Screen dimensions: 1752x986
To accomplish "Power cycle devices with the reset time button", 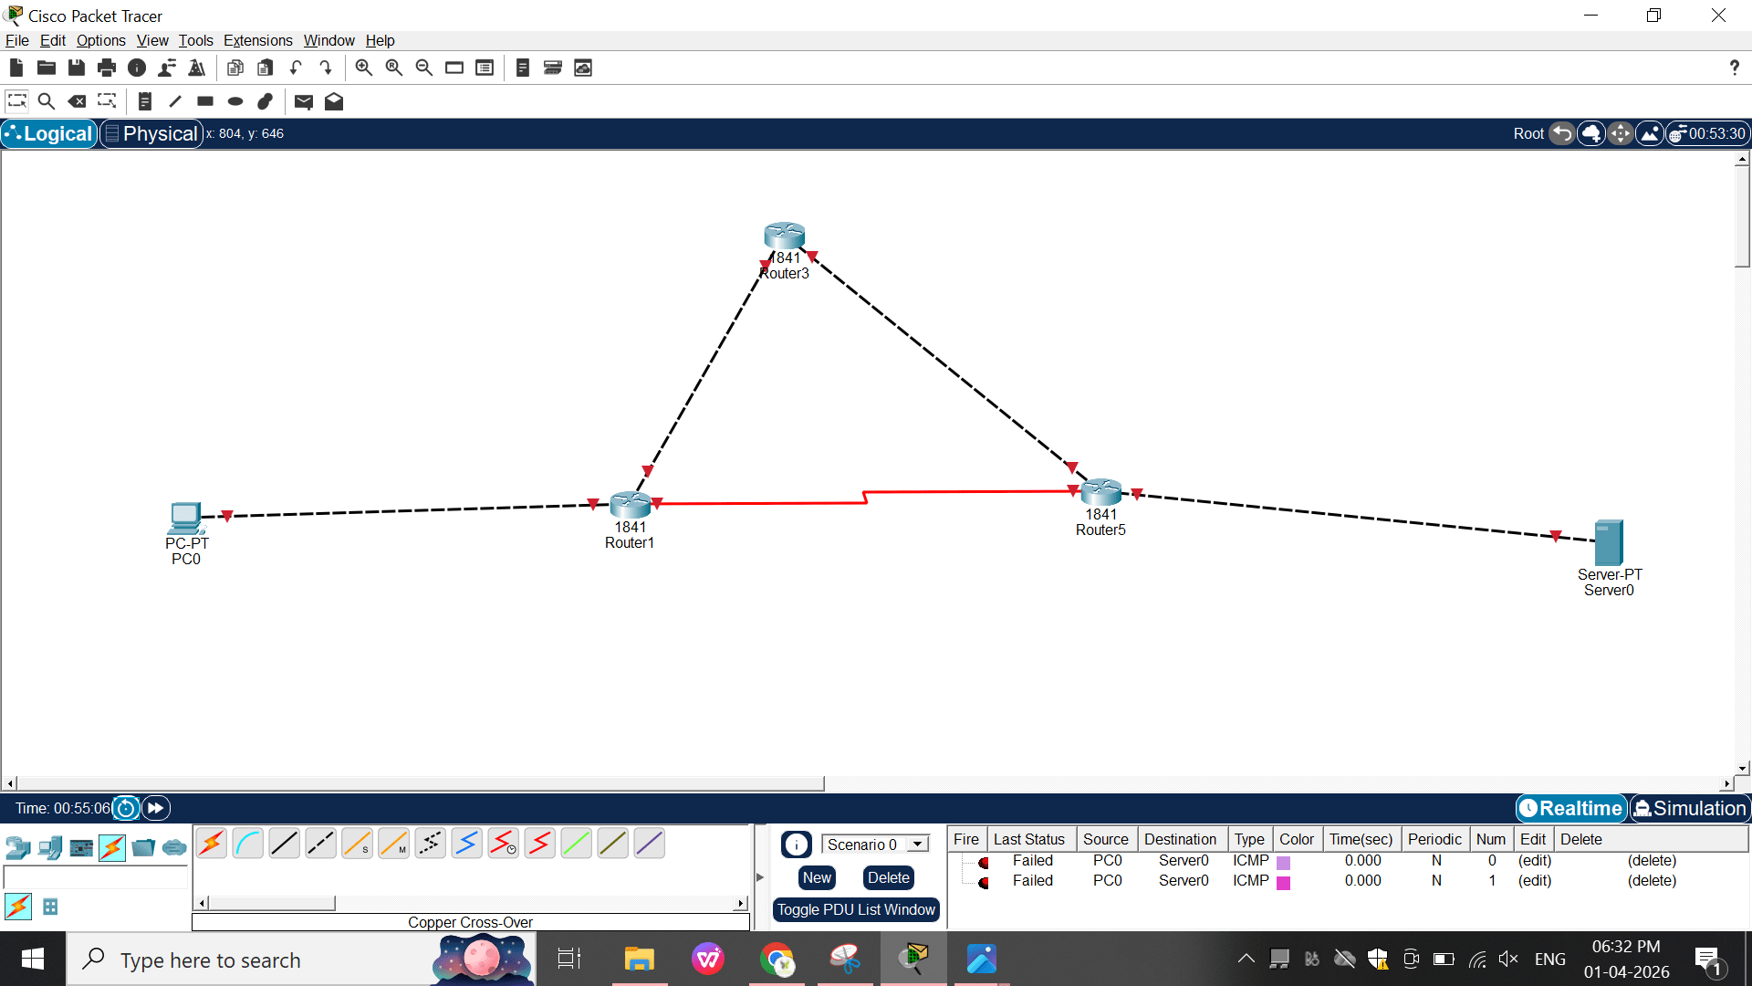I will coord(126,808).
